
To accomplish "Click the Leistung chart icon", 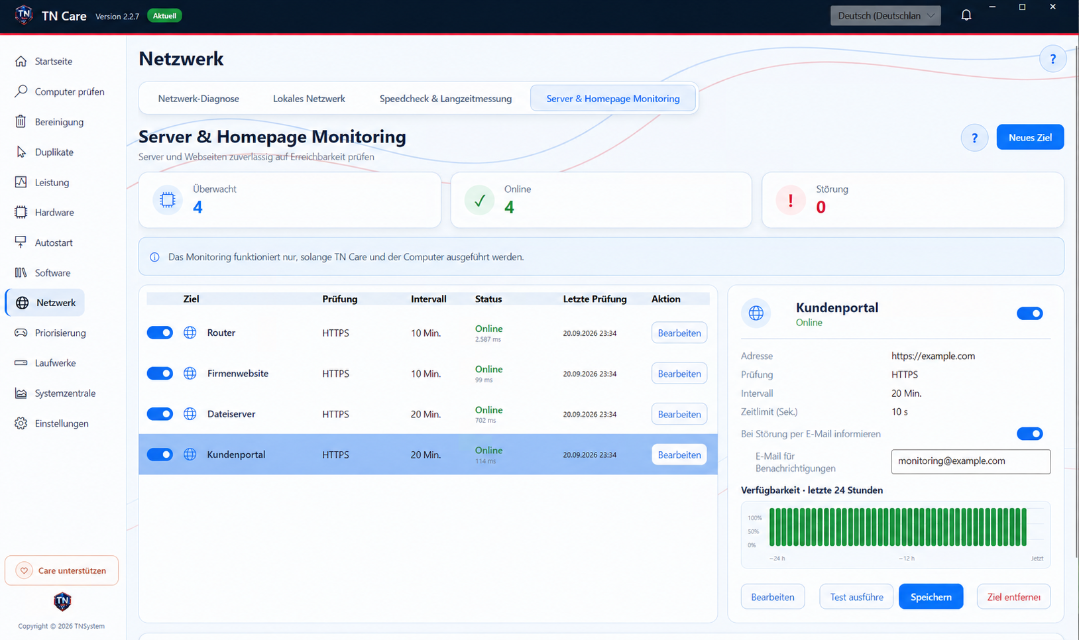I will (21, 182).
